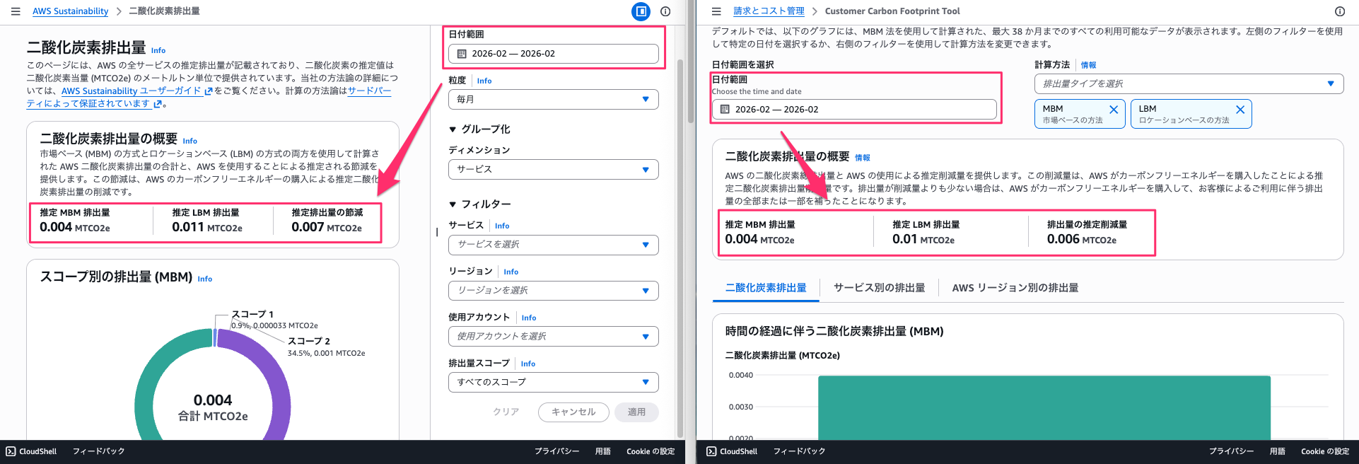
Task: Remove the LBM ロケーションベースの方法 token
Action: pyautogui.click(x=1240, y=110)
